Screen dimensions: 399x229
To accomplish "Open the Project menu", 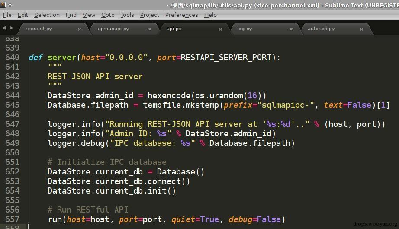I will (149, 15).
